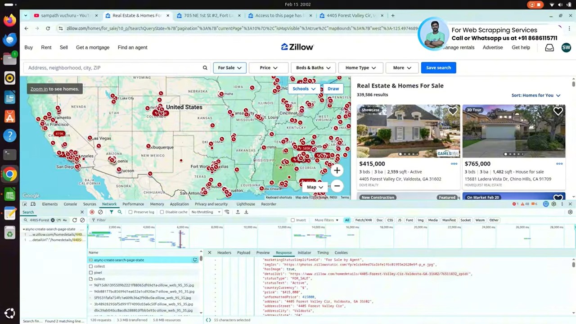The width and height of the screenshot is (576, 324).
Task: Toggle the device toolbar icon
Action: click(33, 204)
